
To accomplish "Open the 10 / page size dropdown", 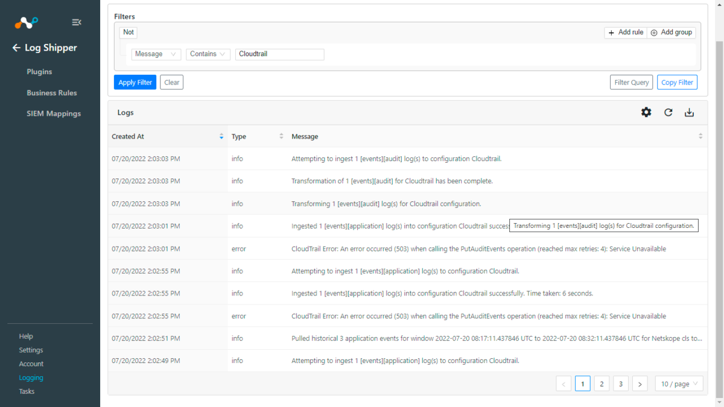I will [x=679, y=383].
